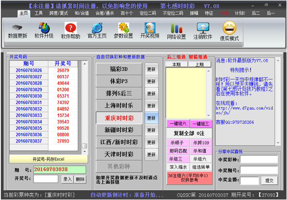Click 复制全部 0注 button
287x200 pixels.
point(189,133)
